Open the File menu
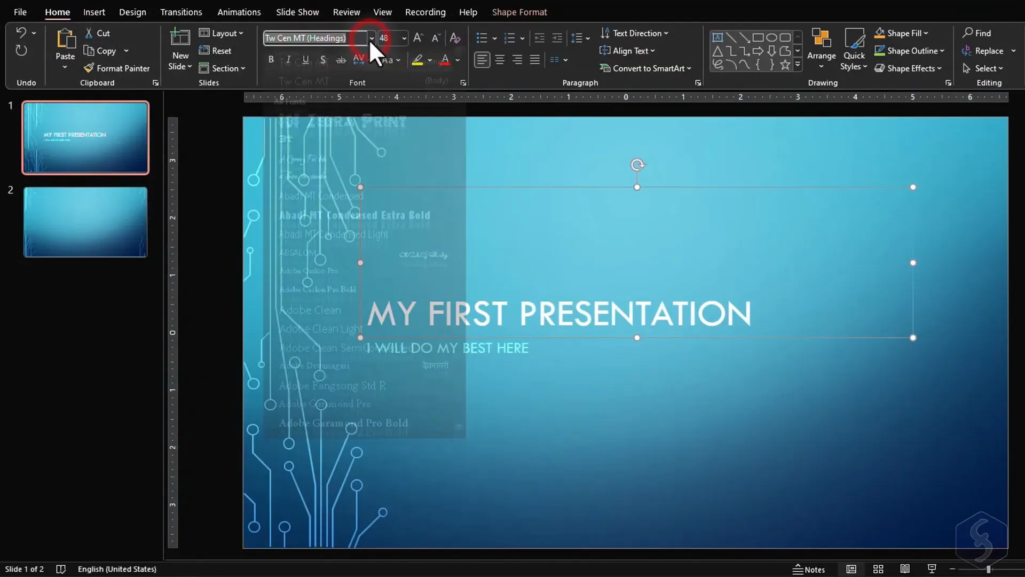Screen dimensions: 1025x577 [x=20, y=12]
